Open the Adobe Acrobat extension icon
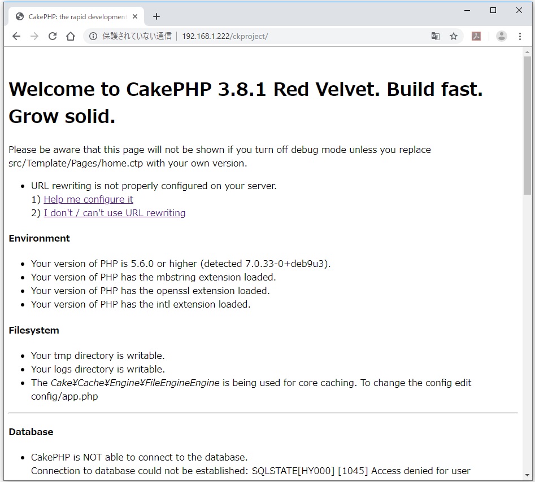 click(x=476, y=36)
